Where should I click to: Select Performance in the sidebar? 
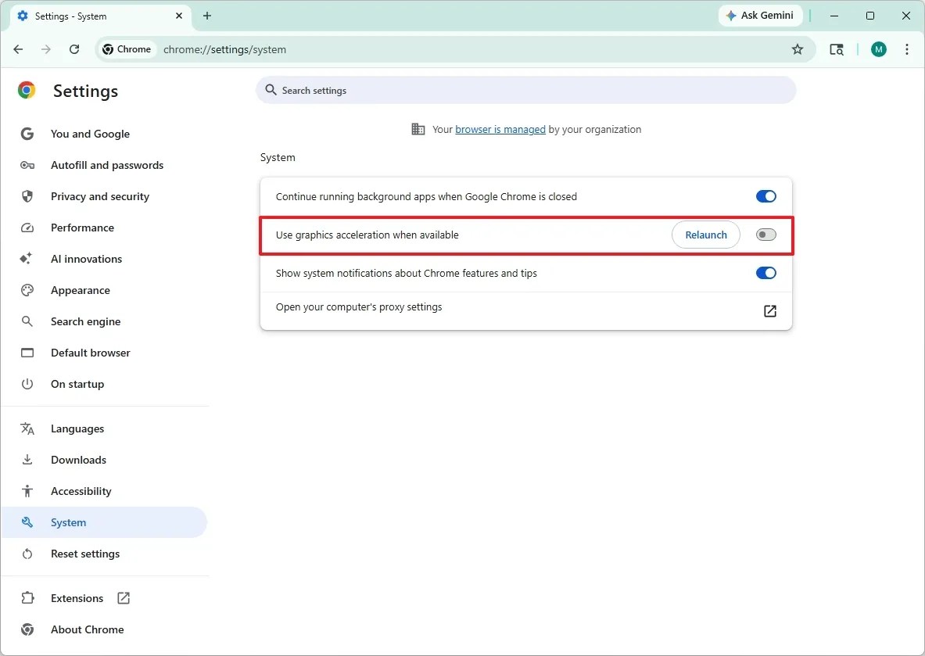coord(82,228)
